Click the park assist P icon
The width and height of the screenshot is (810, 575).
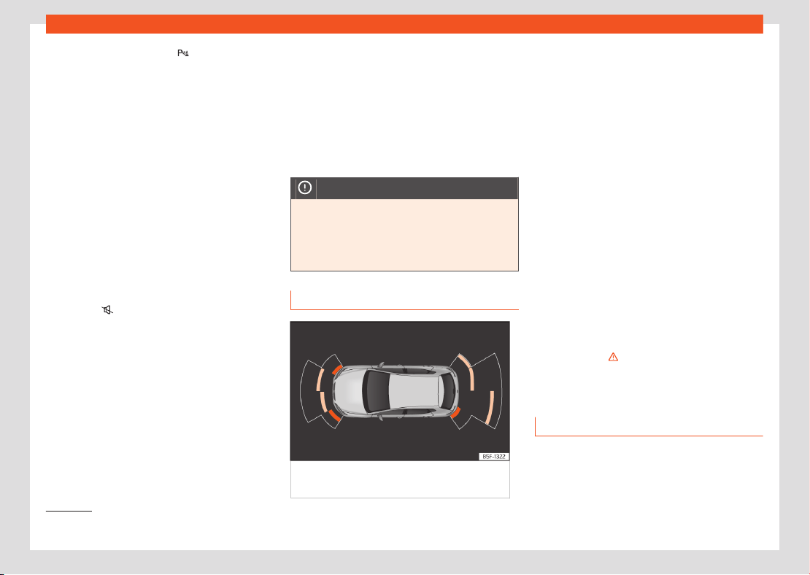(183, 53)
